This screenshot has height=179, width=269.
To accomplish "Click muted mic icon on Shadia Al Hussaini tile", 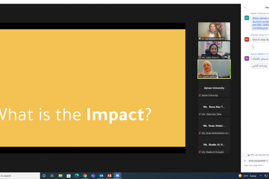I will coord(200,152).
